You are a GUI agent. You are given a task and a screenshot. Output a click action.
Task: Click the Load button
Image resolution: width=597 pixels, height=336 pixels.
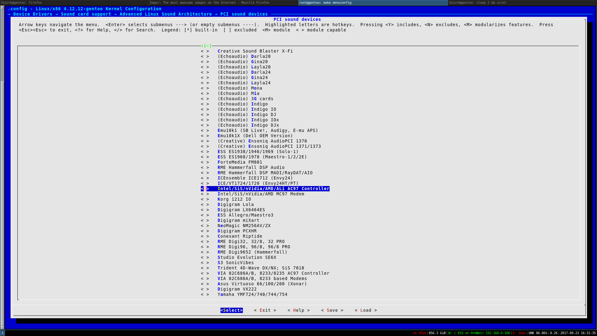pos(366,310)
